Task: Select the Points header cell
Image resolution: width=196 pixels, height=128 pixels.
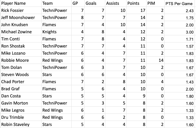Action: click(x=136, y=3)
